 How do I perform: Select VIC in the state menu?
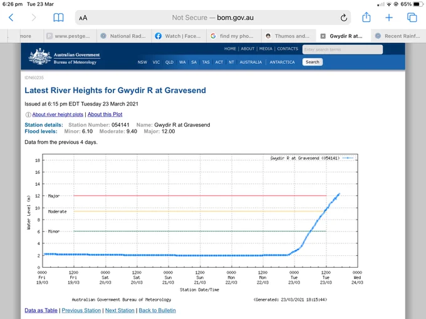(x=156, y=62)
